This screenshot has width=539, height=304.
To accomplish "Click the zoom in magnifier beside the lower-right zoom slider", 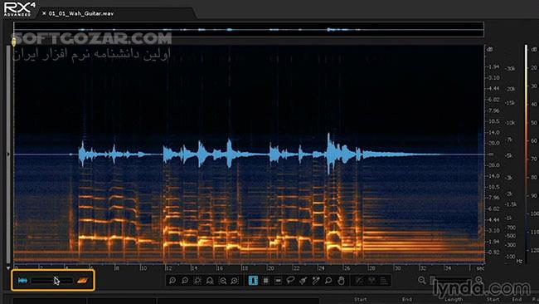I will click(x=478, y=280).
